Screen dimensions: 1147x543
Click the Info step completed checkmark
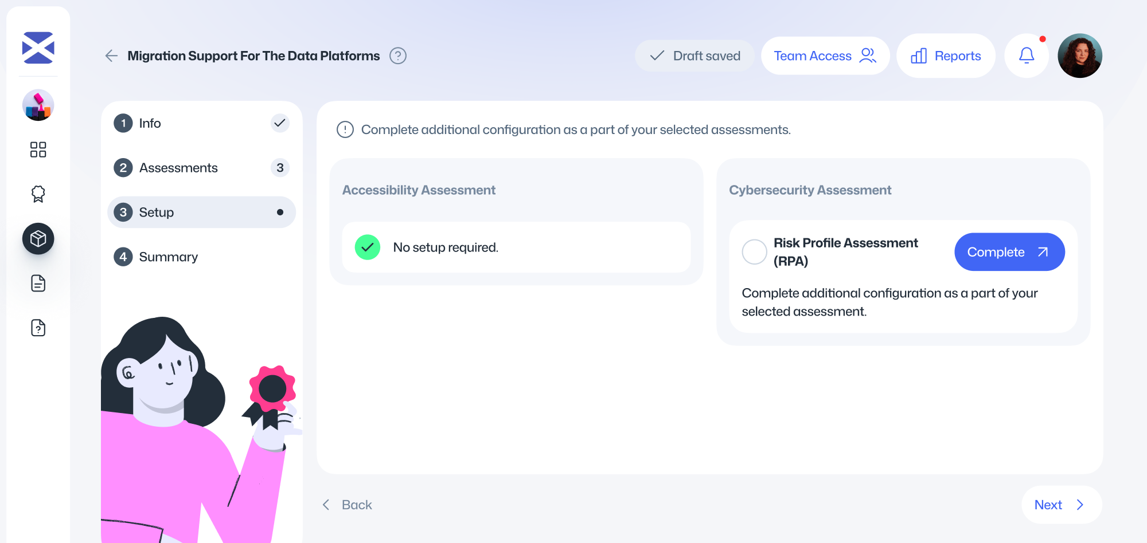[280, 123]
